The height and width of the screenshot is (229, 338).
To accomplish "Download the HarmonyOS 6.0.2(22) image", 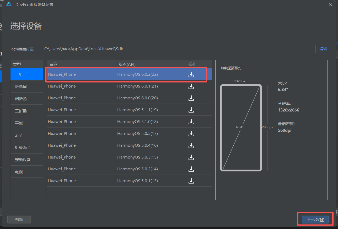I will pos(191,74).
